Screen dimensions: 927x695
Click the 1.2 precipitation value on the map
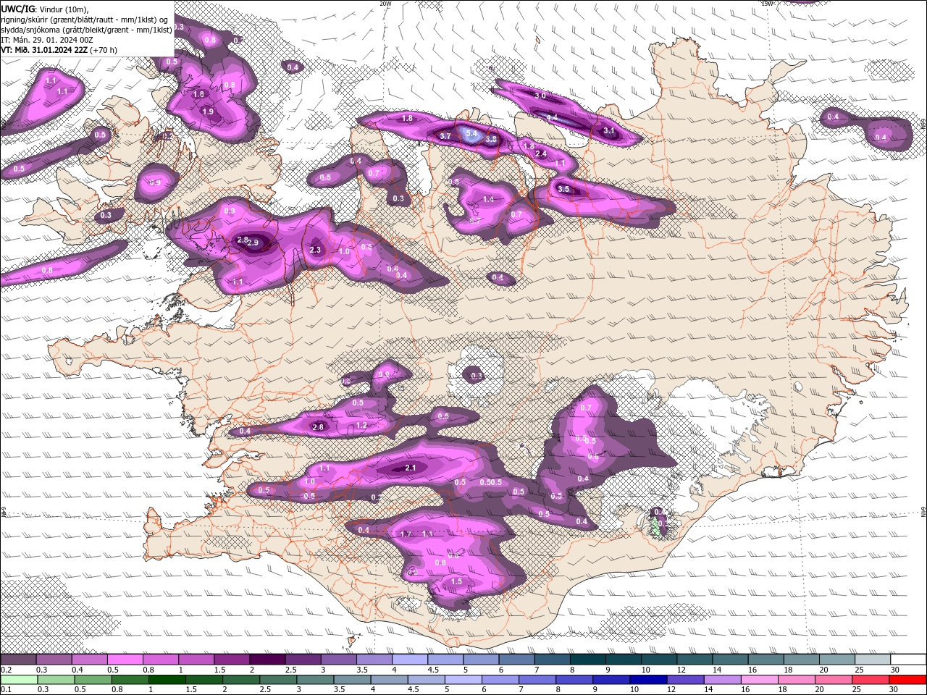click(x=361, y=426)
